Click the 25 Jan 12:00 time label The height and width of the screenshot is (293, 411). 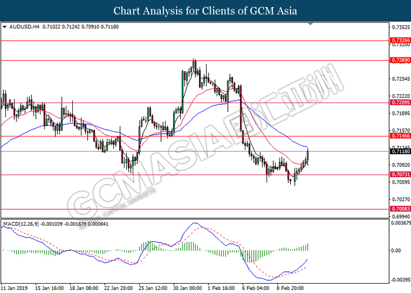pyautogui.click(x=153, y=288)
